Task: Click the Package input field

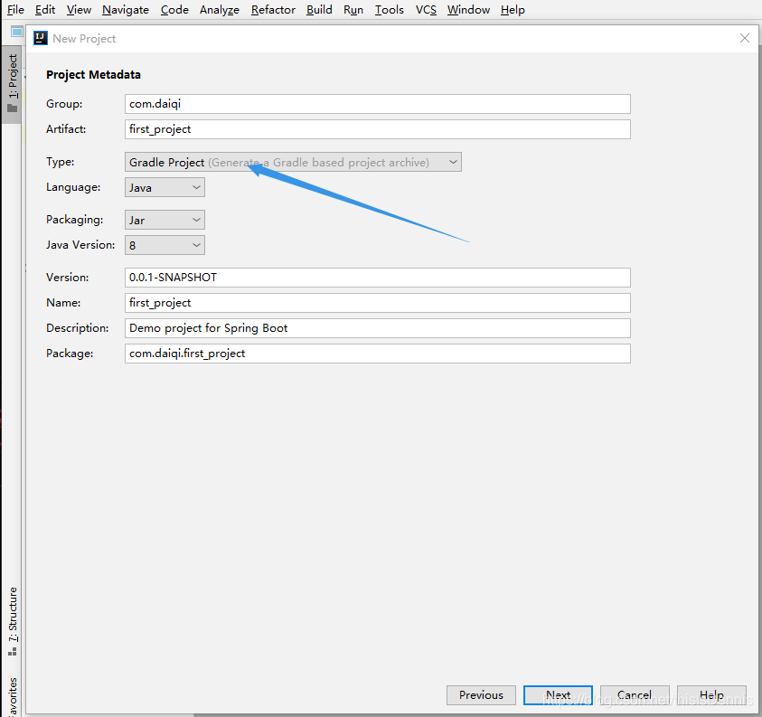Action: (378, 354)
